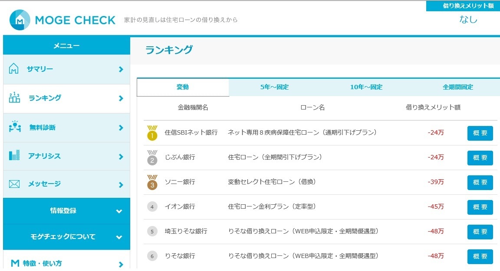
Task: Click loan name 住宅ローン（全期間引下げプラン）
Action: click(x=275, y=157)
